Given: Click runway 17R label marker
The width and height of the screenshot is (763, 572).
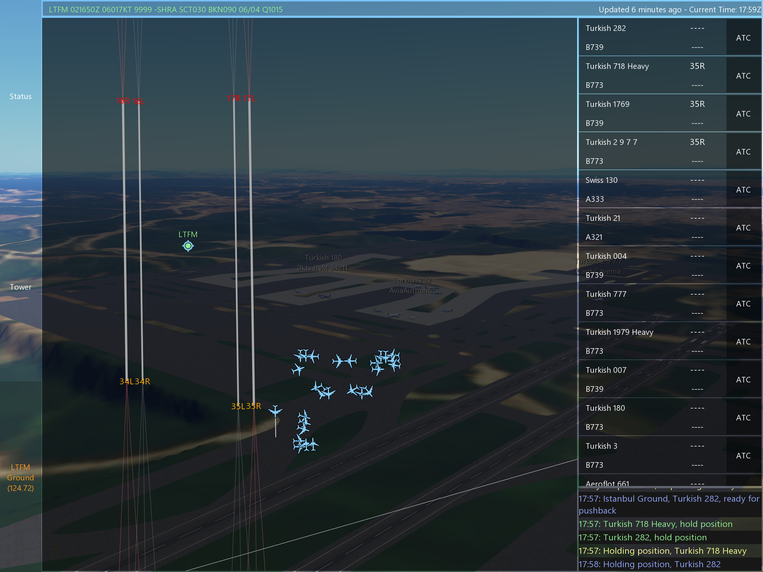Looking at the screenshot, I should click(x=234, y=98).
